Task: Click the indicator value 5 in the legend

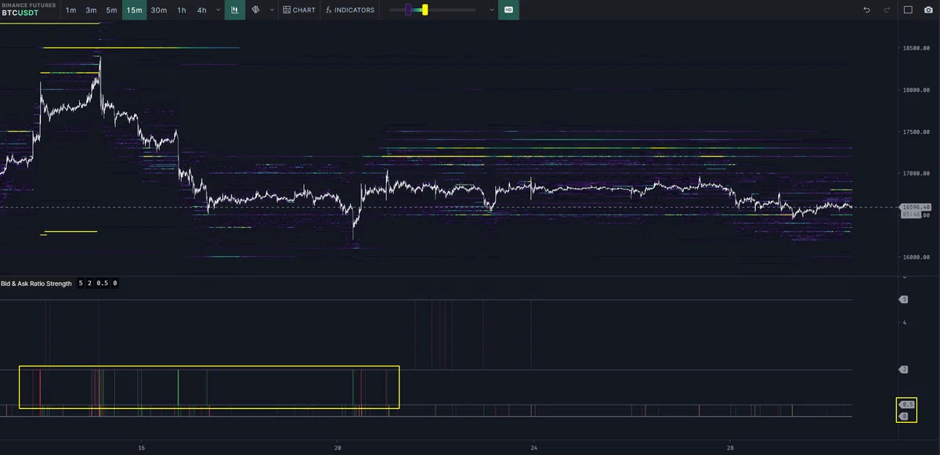Action: [x=81, y=283]
